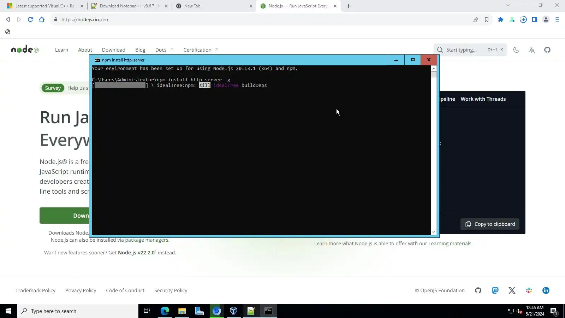Open a new browser tab with plus button
The image size is (565, 318).
pos(349,6)
